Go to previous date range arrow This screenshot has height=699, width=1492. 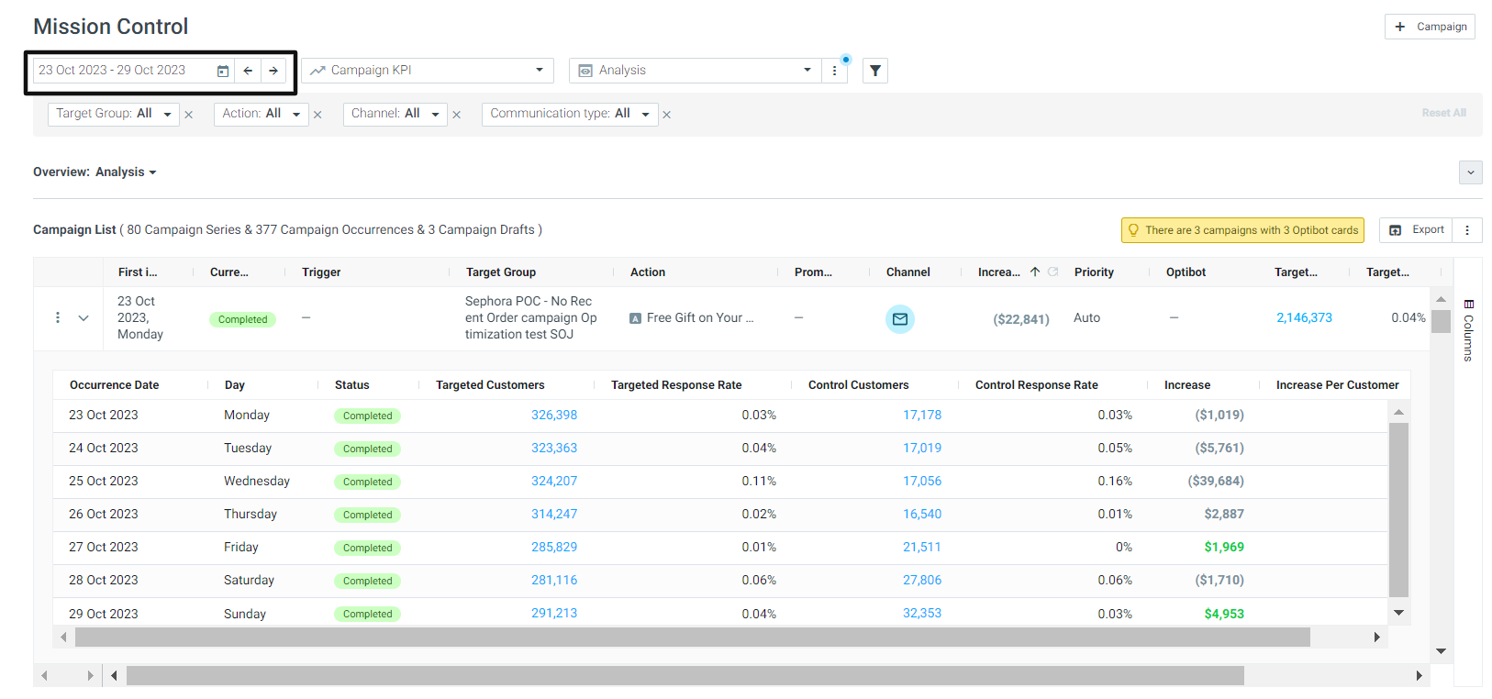click(x=248, y=71)
